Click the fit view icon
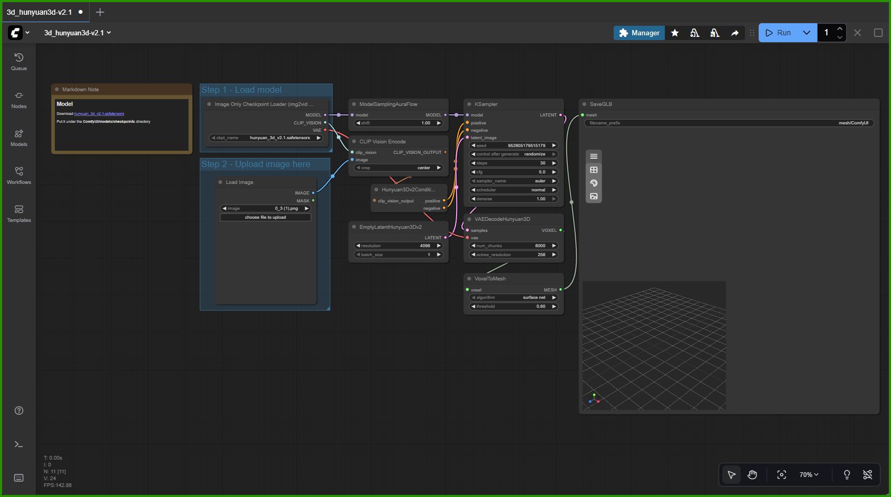The width and height of the screenshot is (891, 497). (x=781, y=475)
